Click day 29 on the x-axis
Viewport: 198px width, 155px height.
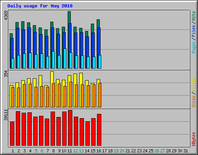[x=174, y=151]
